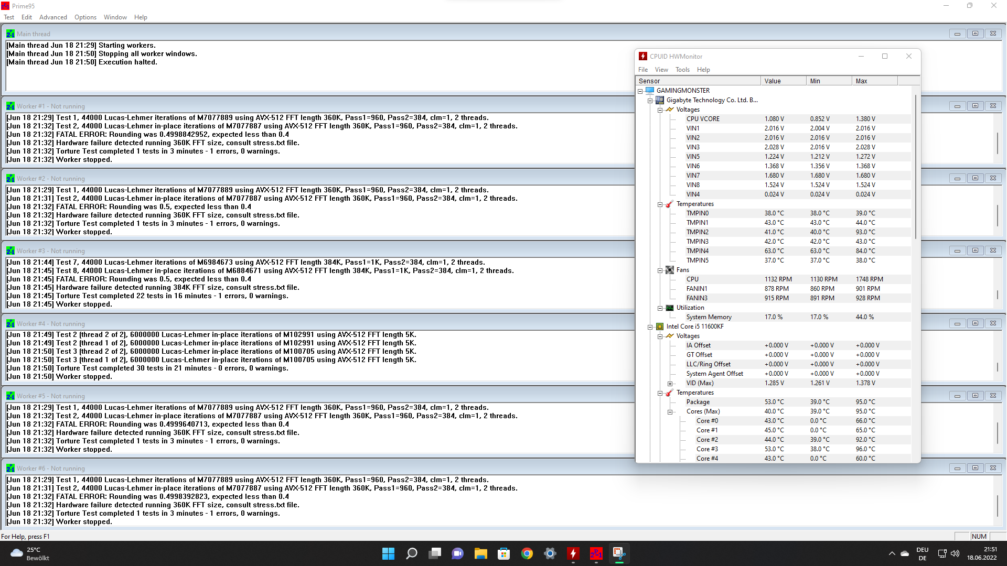Click the Fans icon in HWMonitor
Image resolution: width=1007 pixels, height=566 pixels.
[670, 270]
